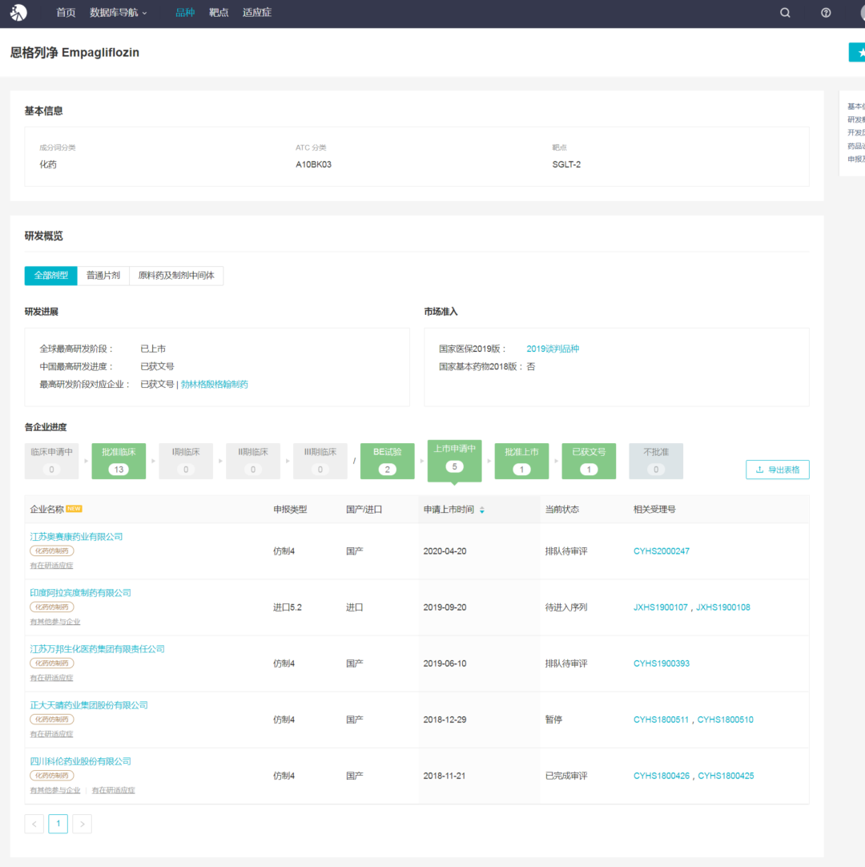Click the 企业名称 column header

[47, 510]
